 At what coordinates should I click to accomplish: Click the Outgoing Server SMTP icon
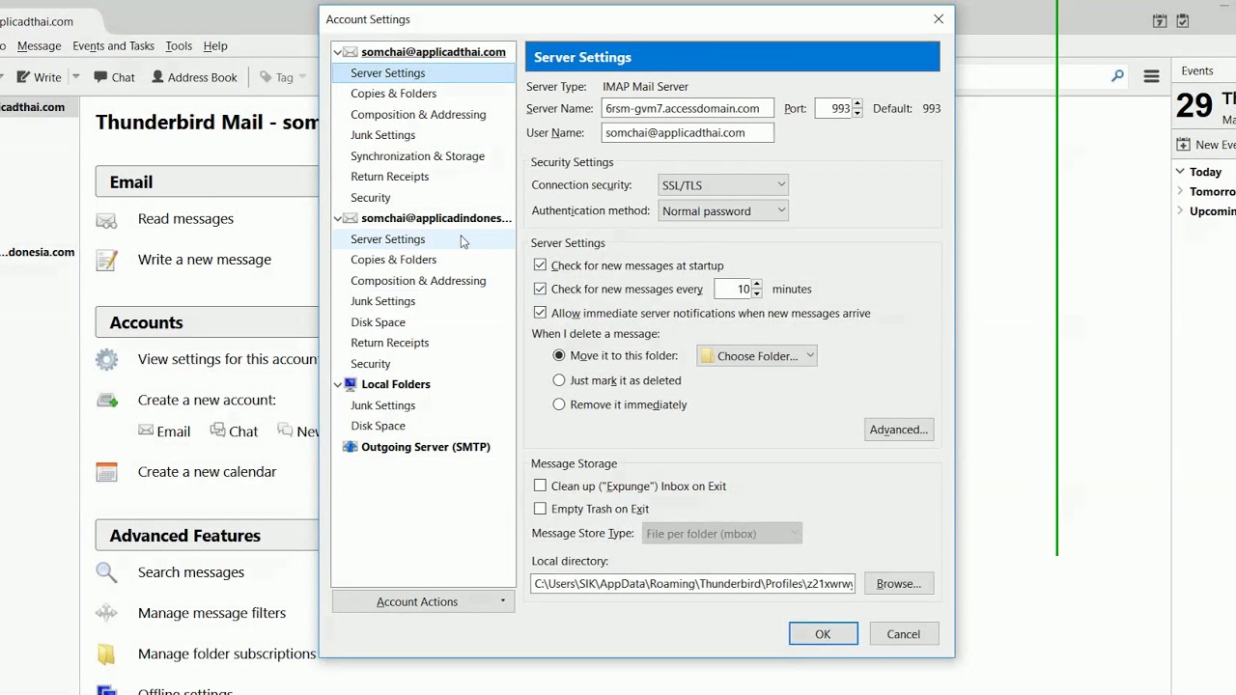(351, 447)
